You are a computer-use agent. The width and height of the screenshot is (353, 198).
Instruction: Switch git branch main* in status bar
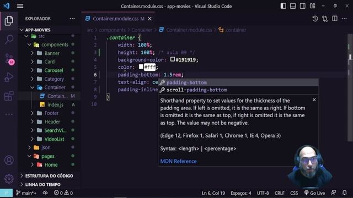[26, 193]
